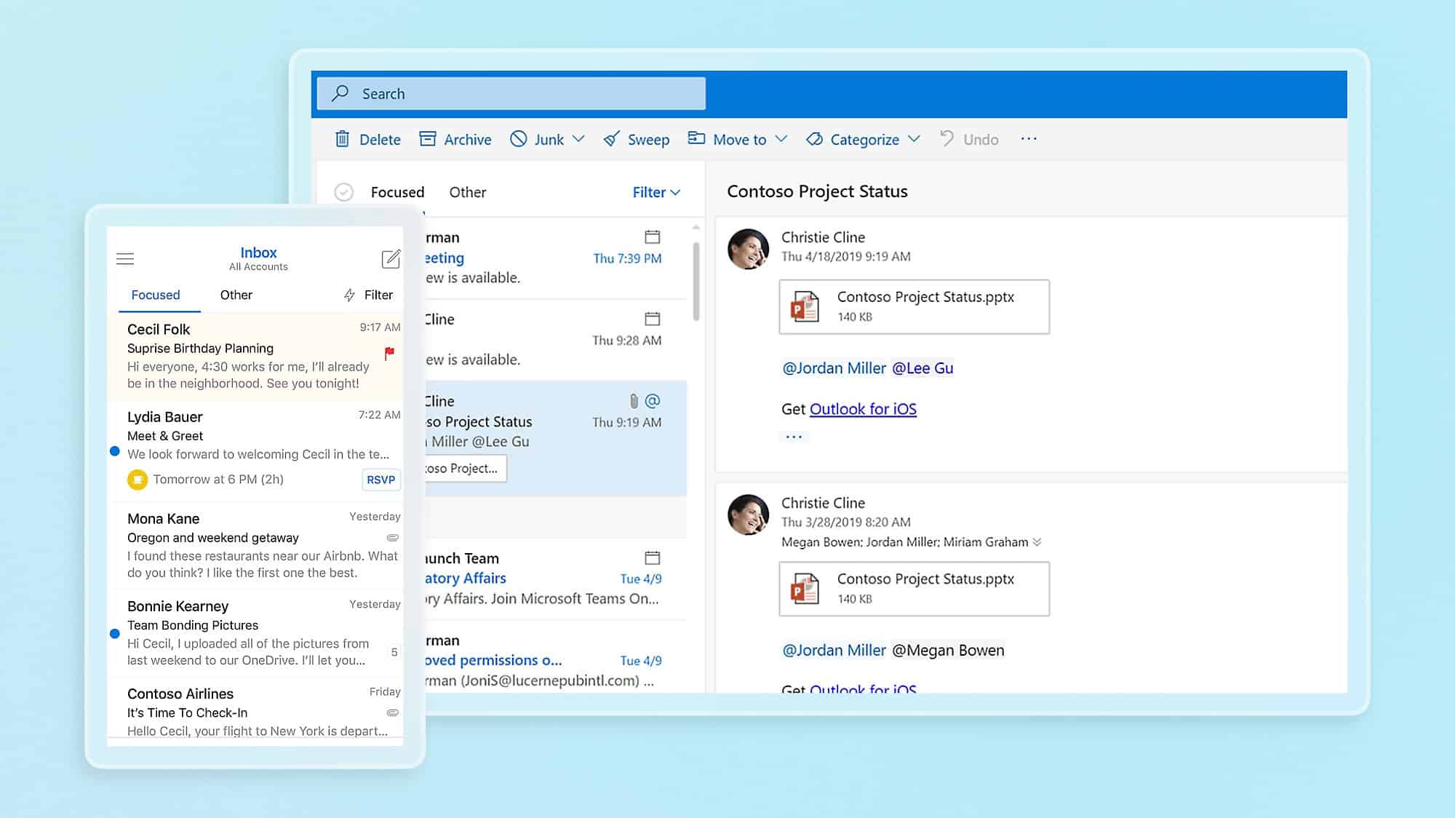The width and height of the screenshot is (1455, 818).
Task: Switch to the Other tab in mobile inbox
Action: tap(236, 295)
